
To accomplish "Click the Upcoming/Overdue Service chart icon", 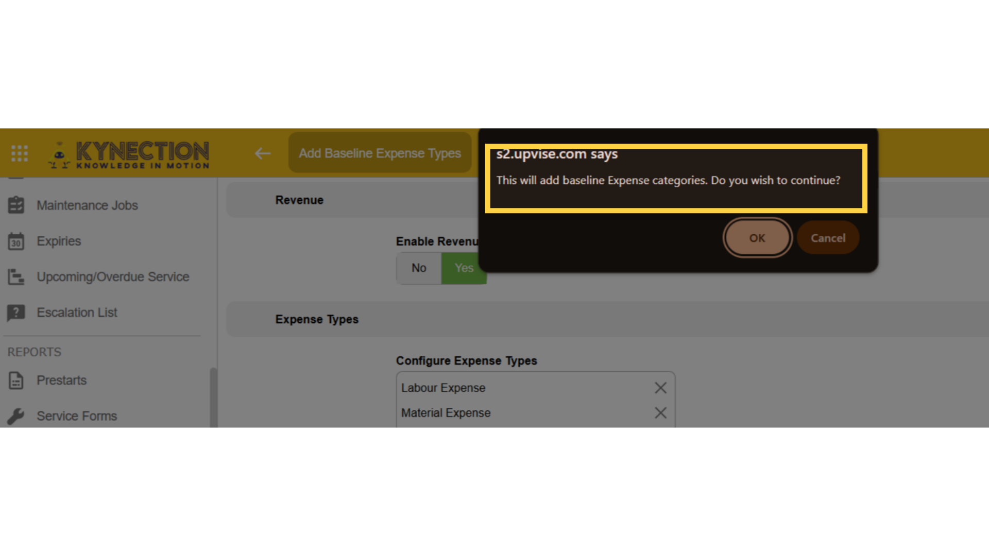I will pyautogui.click(x=16, y=277).
